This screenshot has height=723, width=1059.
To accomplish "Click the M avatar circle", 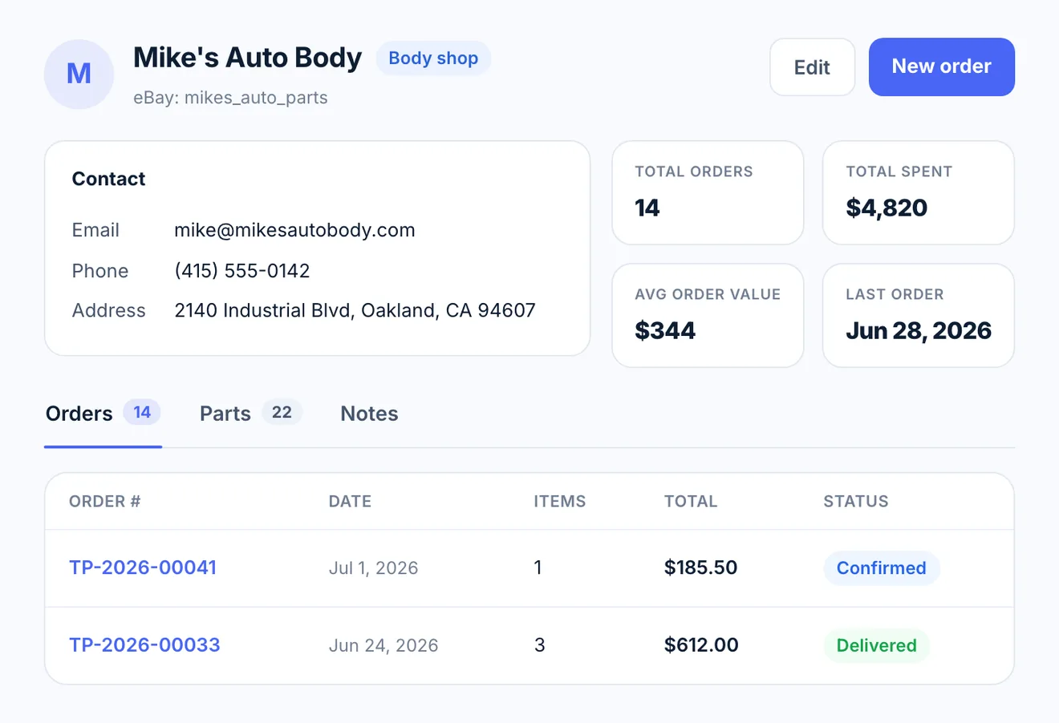I will [x=79, y=74].
